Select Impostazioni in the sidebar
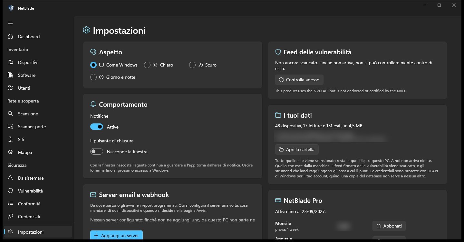Image resolution: width=464 pixels, height=242 pixels. [x=37, y=232]
